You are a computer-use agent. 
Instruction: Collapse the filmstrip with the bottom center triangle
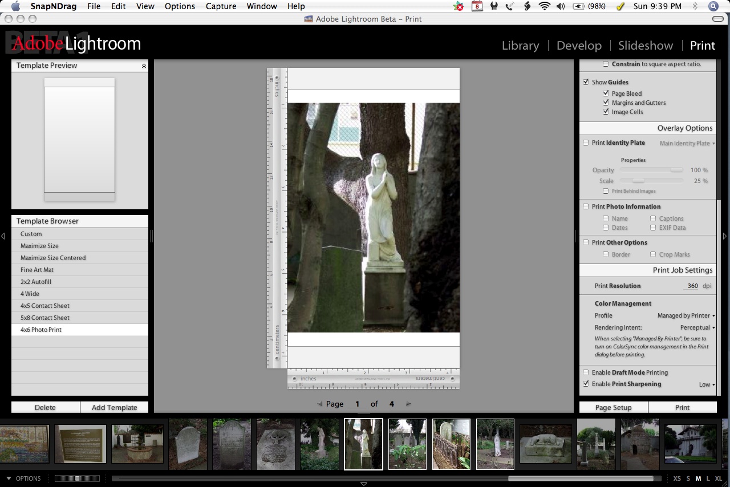click(x=364, y=484)
